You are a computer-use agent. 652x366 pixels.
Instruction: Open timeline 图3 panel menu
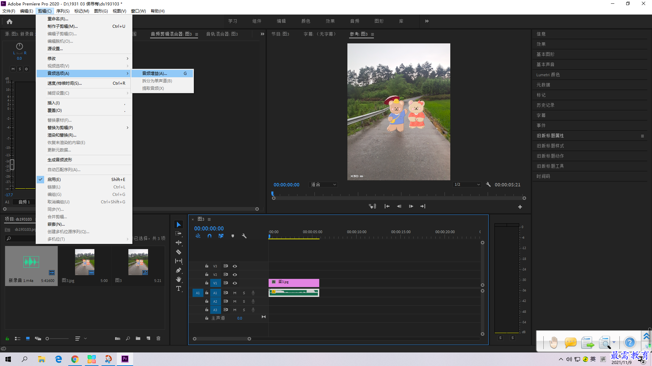click(x=209, y=219)
